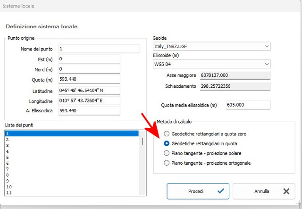The height and width of the screenshot is (209, 302).
Task: Click the Latitudine input field
Action: click(x=89, y=90)
